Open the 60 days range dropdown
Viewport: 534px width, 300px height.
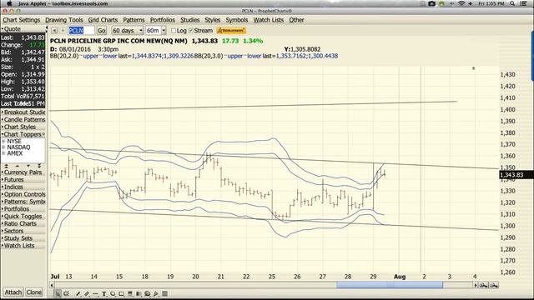tap(128, 31)
